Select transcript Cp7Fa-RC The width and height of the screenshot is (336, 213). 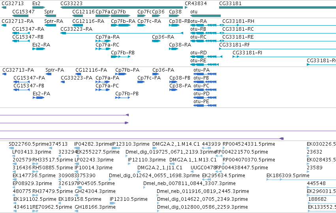tap(103, 49)
